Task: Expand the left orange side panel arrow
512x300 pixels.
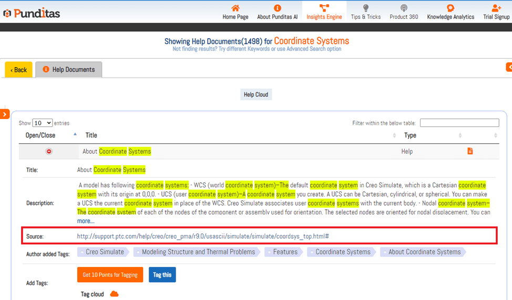Action: click(x=5, y=114)
